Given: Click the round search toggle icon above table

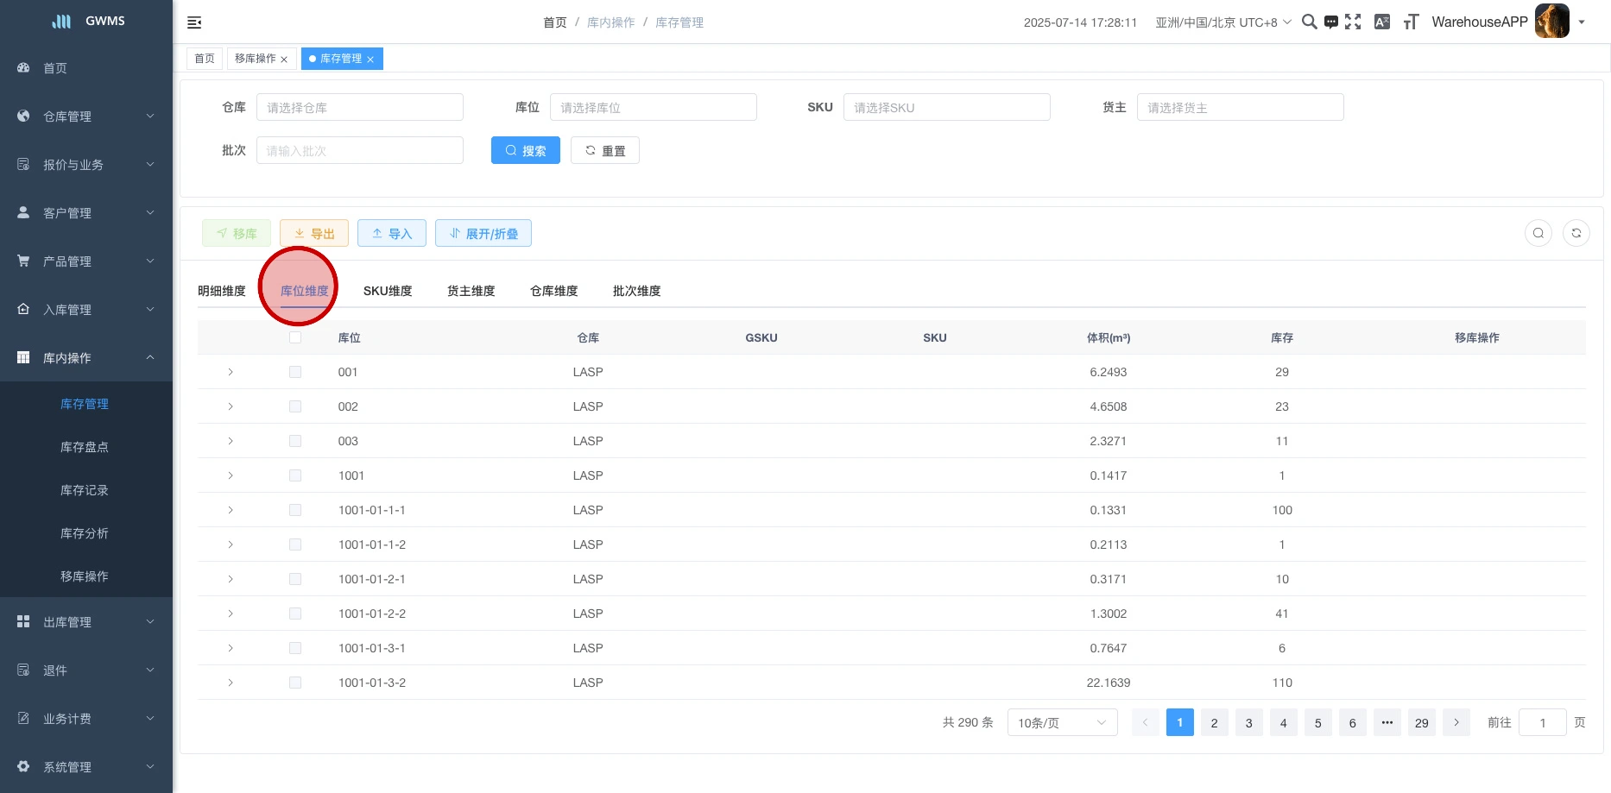Looking at the screenshot, I should pos(1538,233).
